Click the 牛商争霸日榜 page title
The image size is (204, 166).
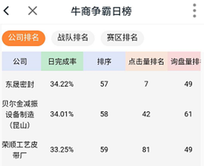pyautogui.click(x=102, y=10)
